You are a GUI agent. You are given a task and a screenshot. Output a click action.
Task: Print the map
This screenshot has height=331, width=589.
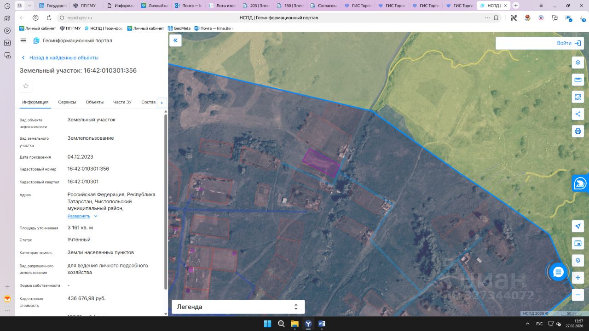pyautogui.click(x=578, y=131)
